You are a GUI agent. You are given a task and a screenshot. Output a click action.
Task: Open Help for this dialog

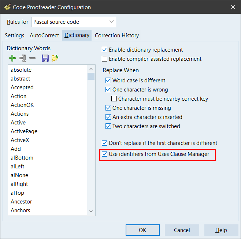pyautogui.click(x=221, y=230)
